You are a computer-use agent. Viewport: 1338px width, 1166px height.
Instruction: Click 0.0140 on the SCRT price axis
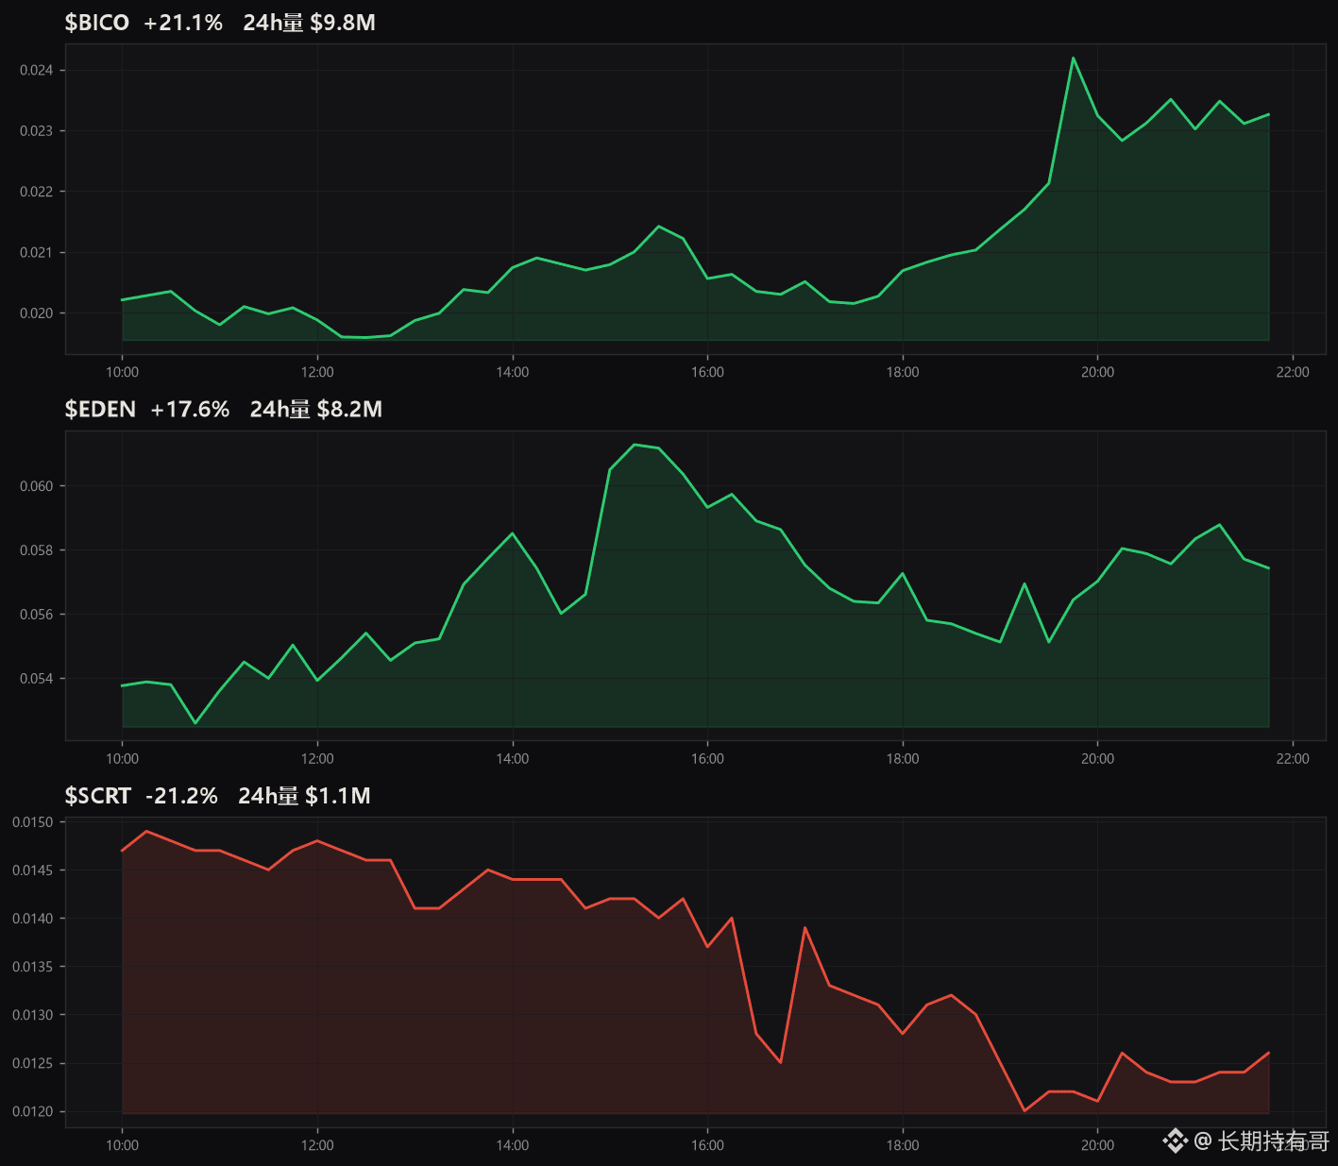click(x=32, y=919)
